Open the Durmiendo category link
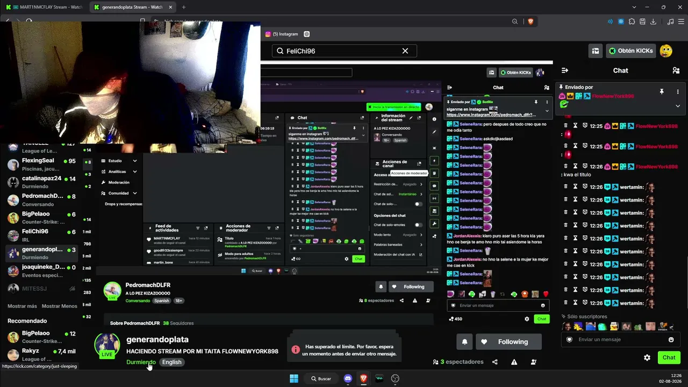 coord(141,362)
